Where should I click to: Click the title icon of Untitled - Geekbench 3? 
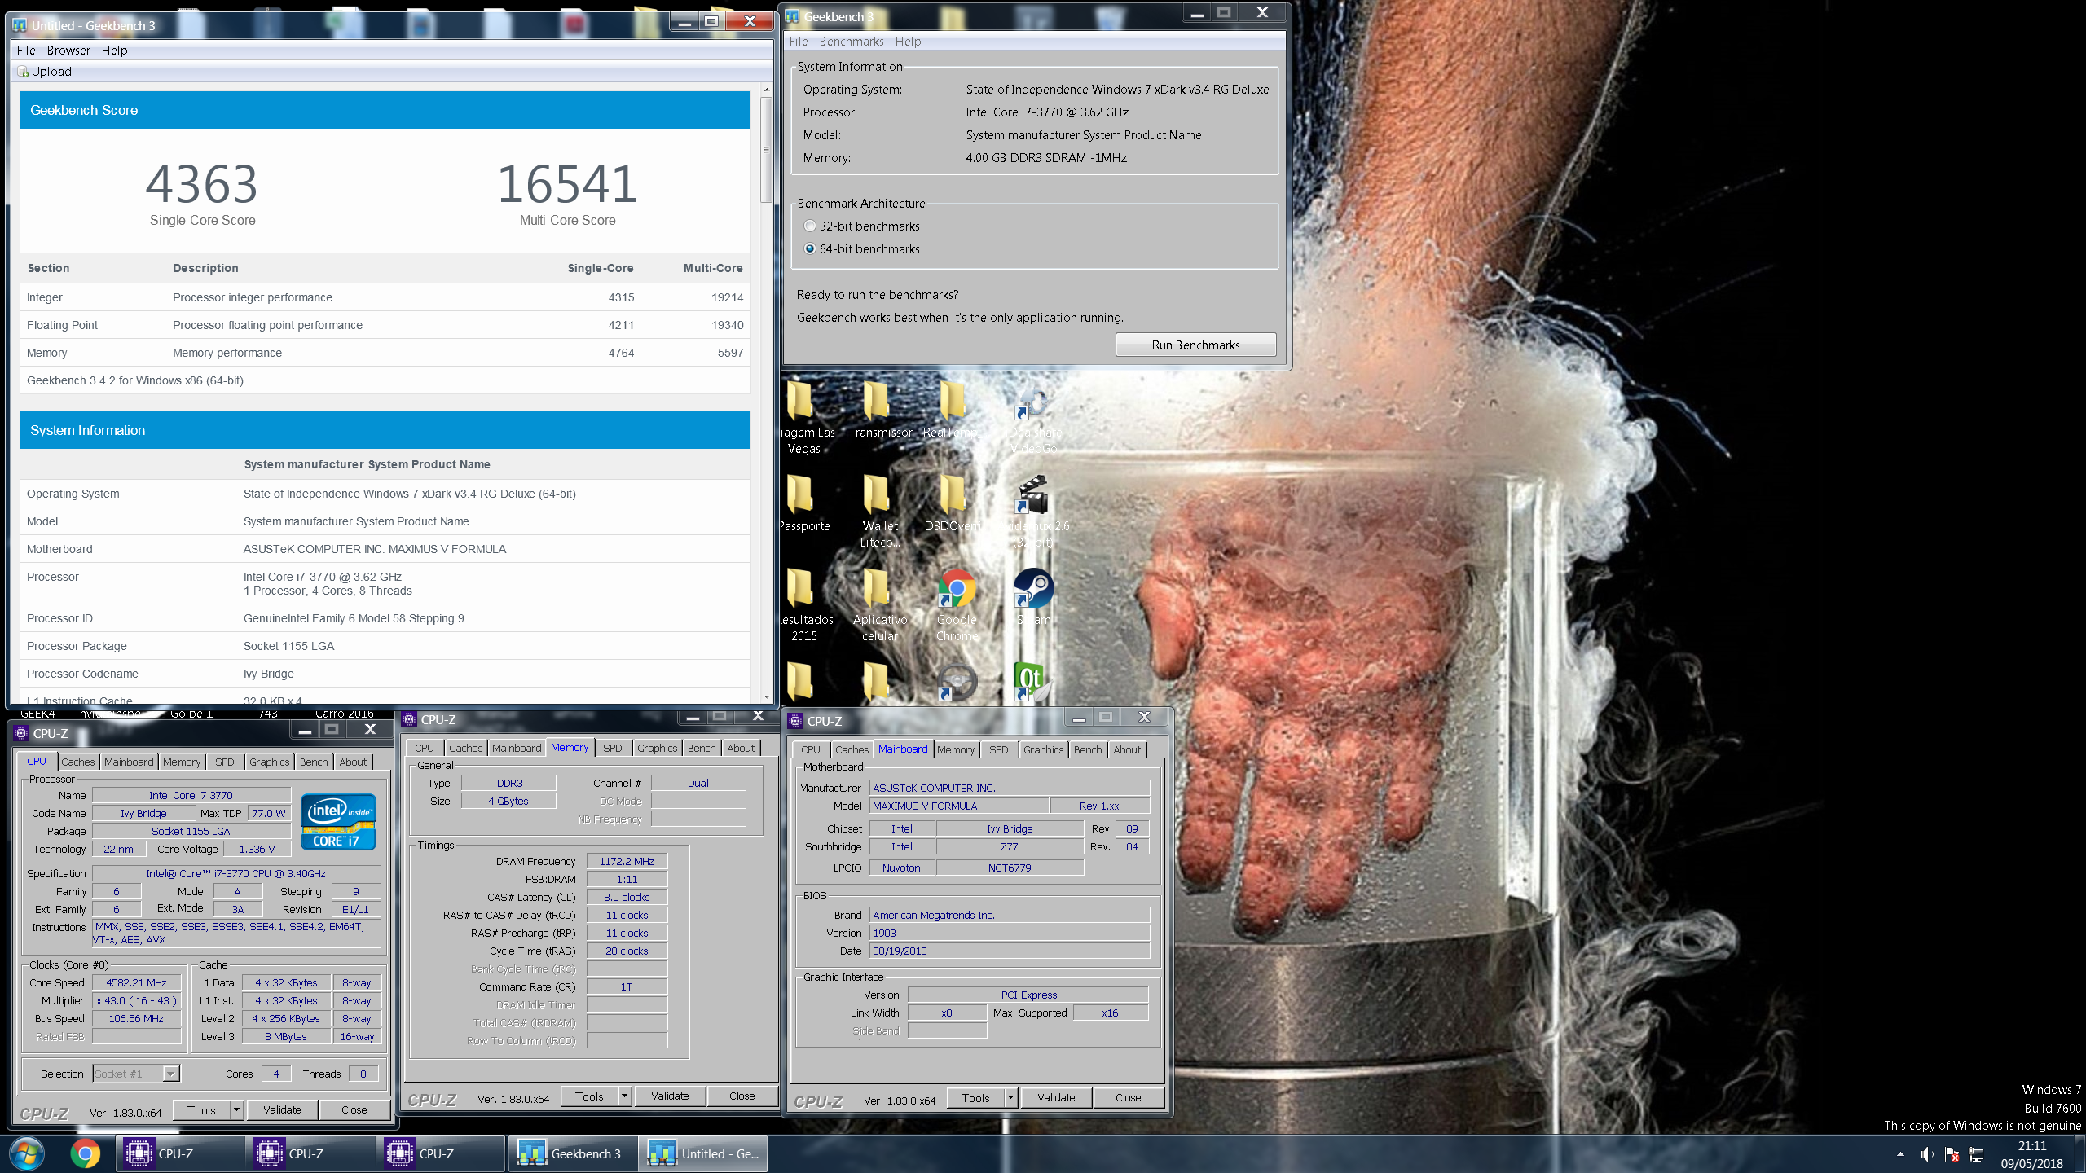(x=20, y=25)
